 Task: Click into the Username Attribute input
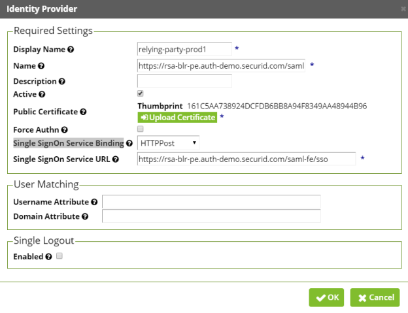[211, 202]
